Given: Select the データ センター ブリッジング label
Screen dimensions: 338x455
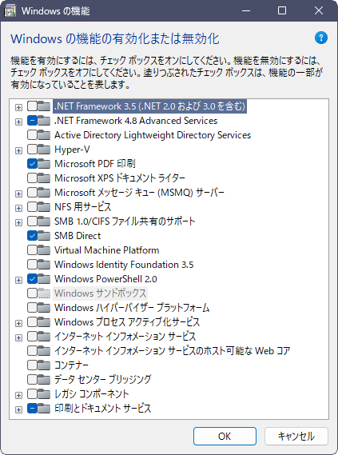Looking at the screenshot, I should click(102, 379).
